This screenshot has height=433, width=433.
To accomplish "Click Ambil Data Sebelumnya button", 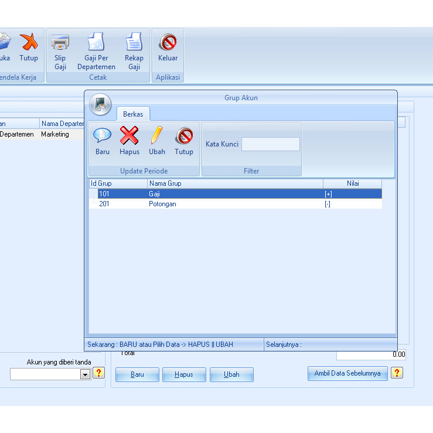I will click(x=347, y=373).
